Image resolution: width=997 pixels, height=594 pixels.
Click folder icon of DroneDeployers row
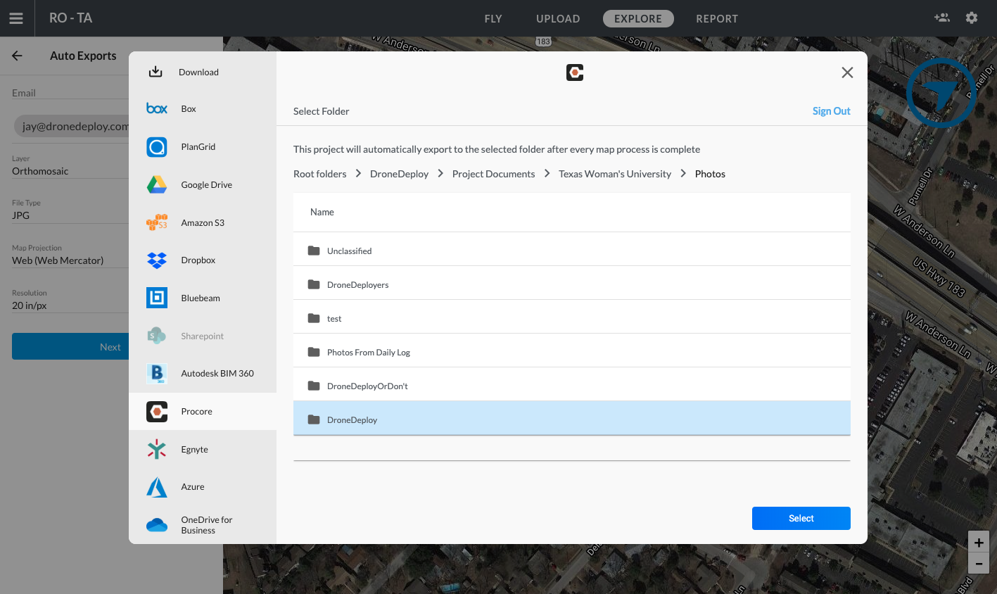[314, 284]
